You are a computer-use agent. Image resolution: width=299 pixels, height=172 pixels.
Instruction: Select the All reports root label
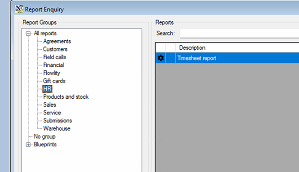[45, 33]
